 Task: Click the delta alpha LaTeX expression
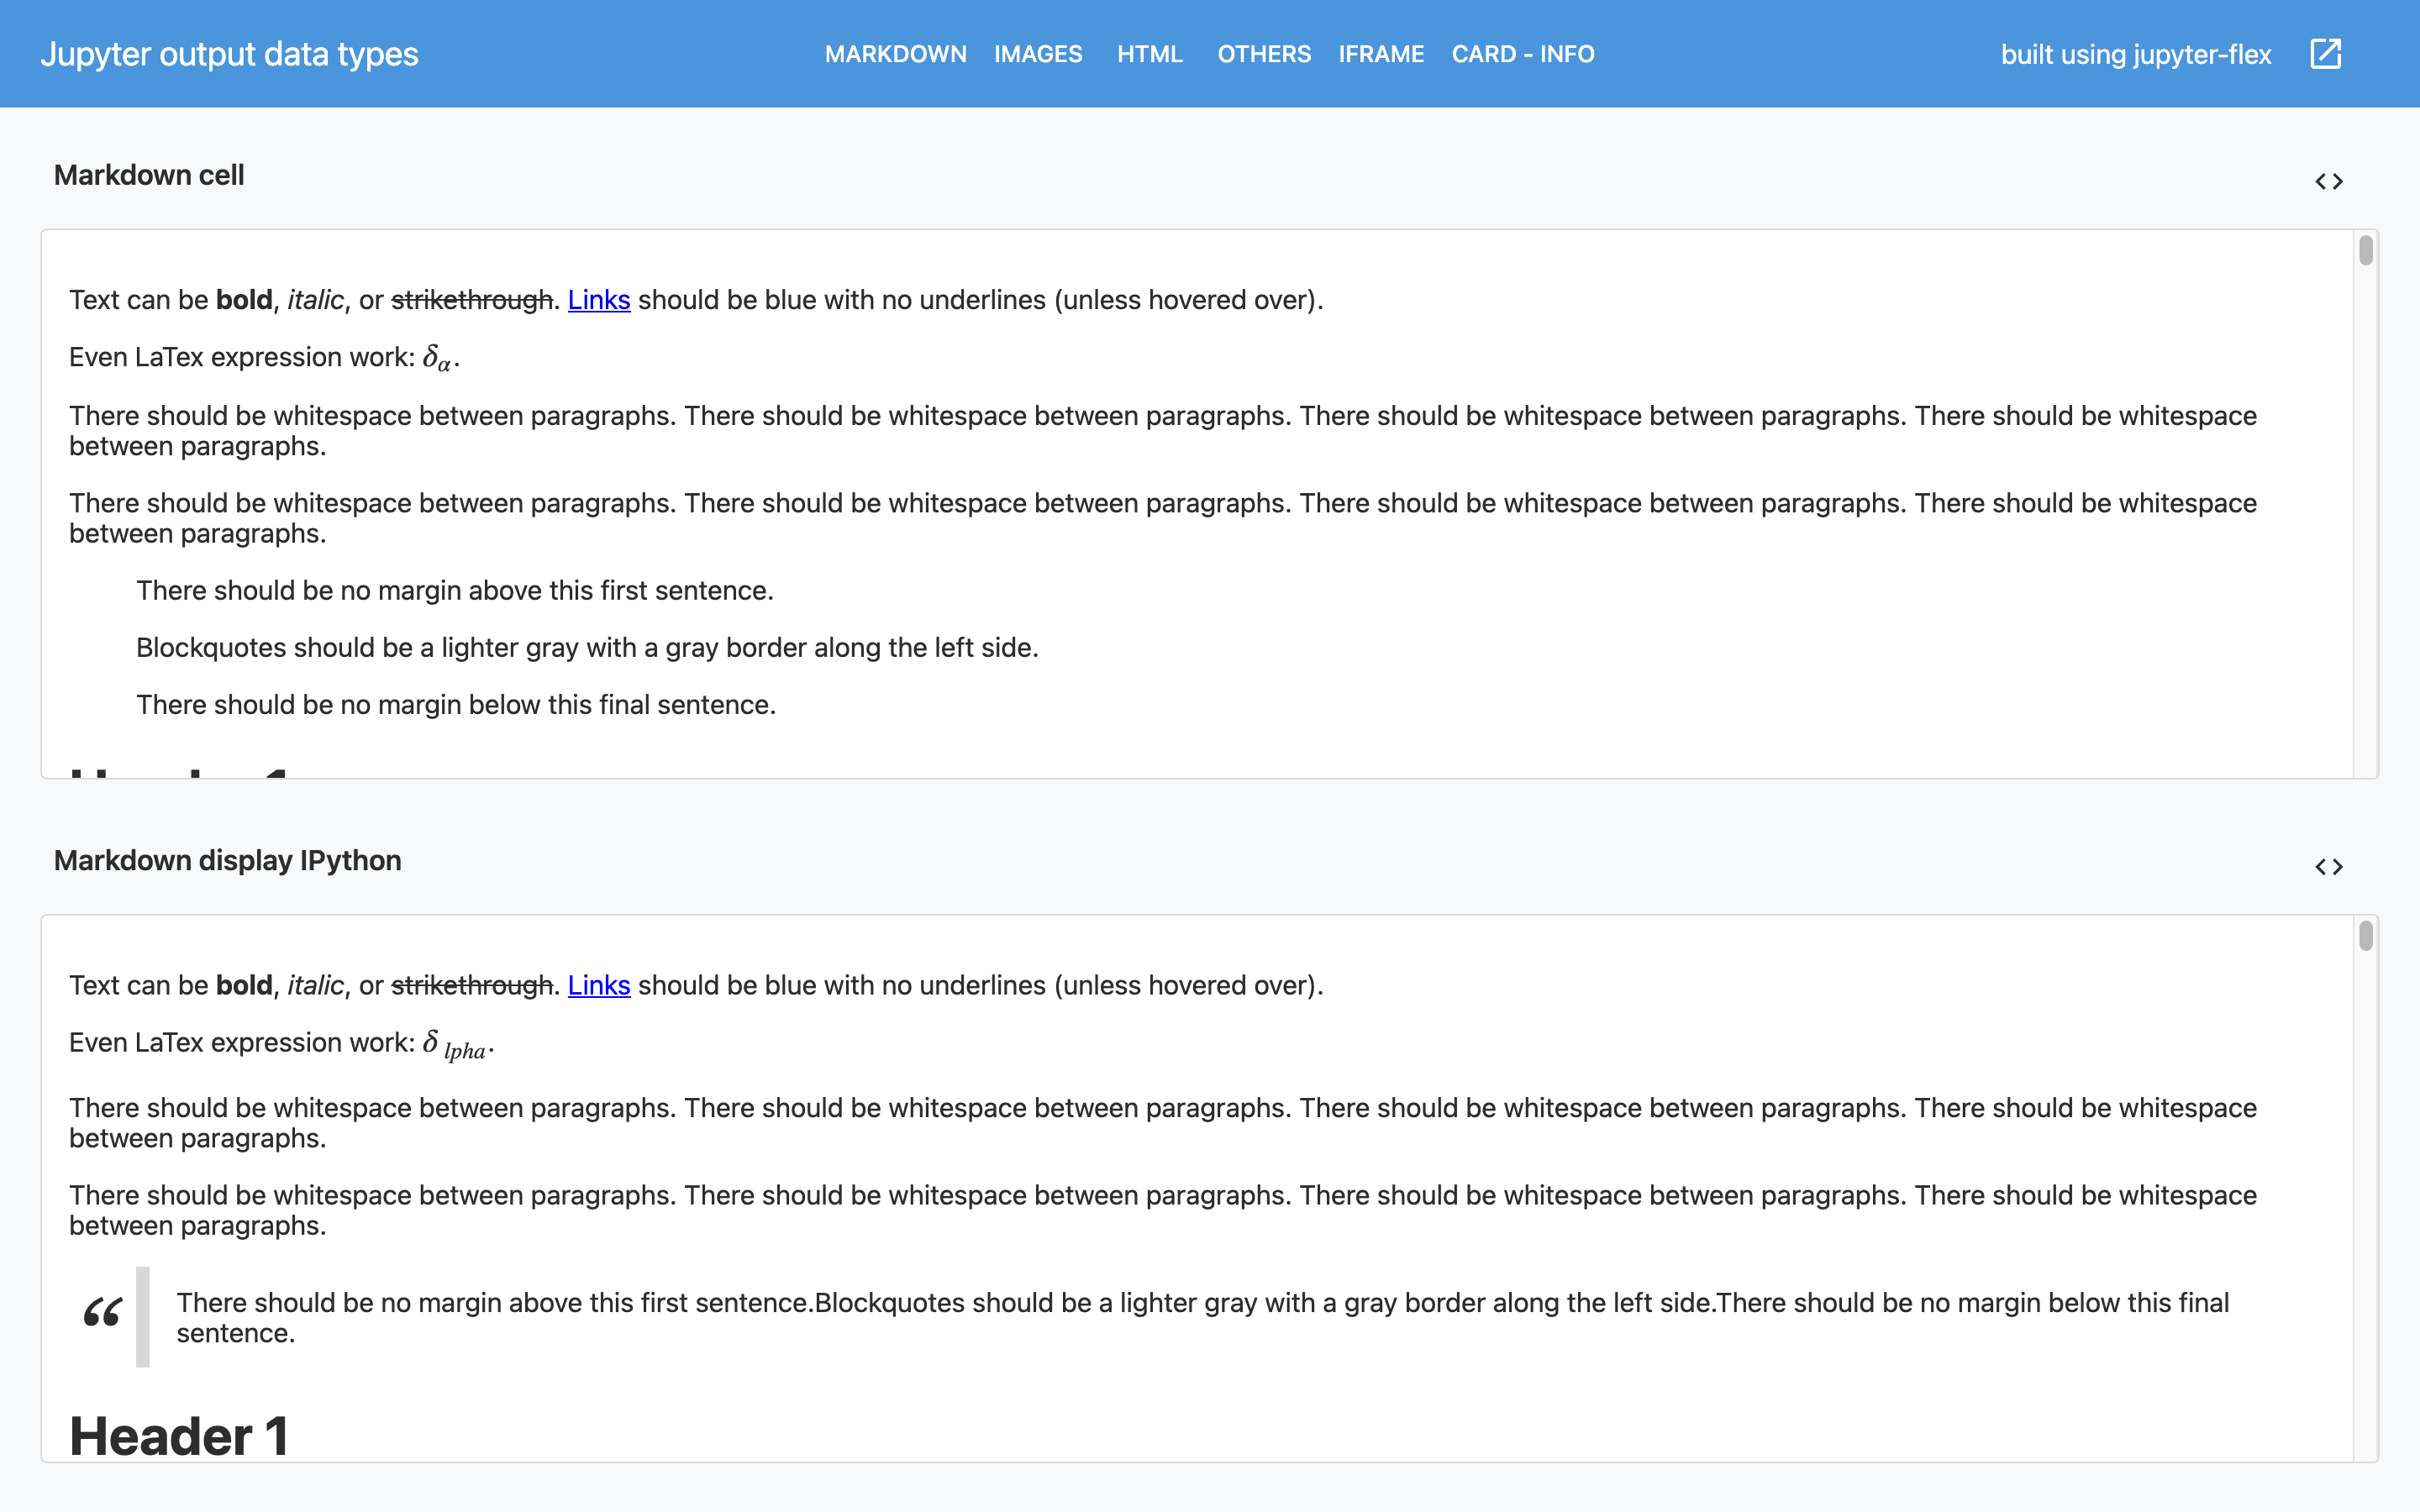coord(438,358)
